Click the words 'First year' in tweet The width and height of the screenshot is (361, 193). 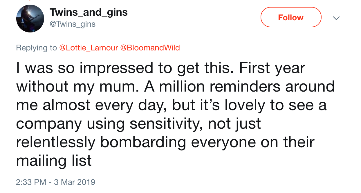pyautogui.click(x=272, y=68)
